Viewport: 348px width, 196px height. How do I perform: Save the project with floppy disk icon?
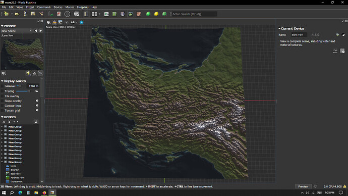(x=33, y=14)
